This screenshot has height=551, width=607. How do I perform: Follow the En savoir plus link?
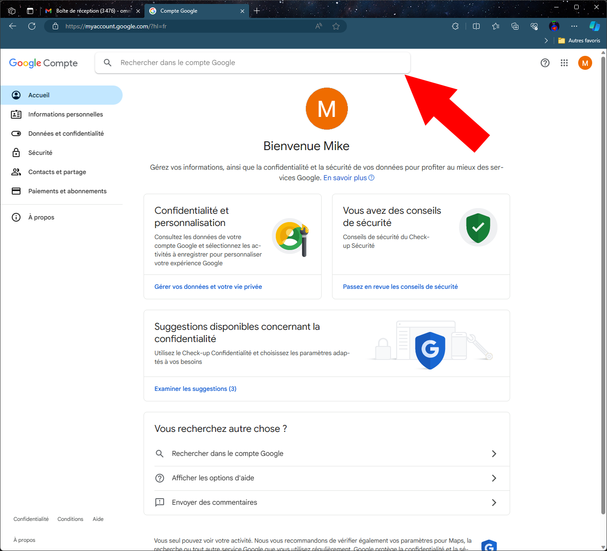pyautogui.click(x=349, y=178)
